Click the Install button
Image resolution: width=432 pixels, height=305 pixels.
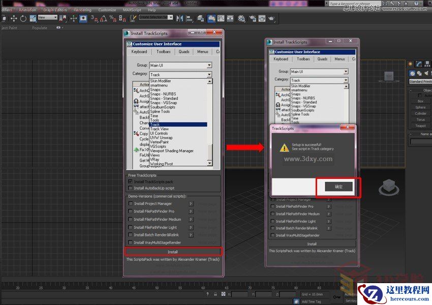173,251
